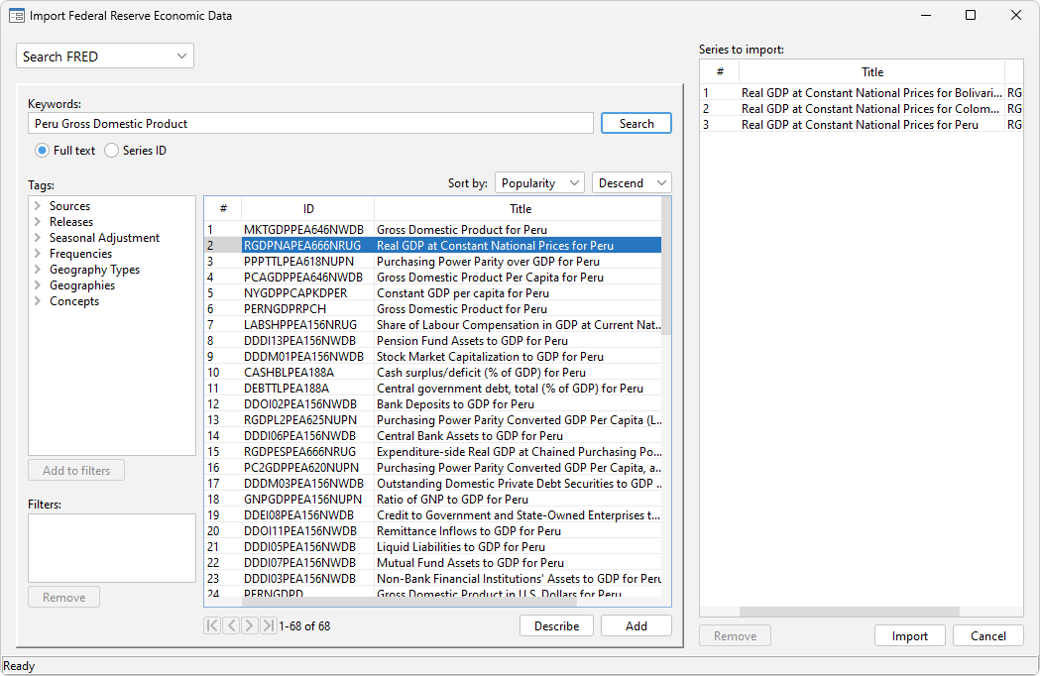Select Gross Domestic Product Per Capita for Peru
This screenshot has width=1040, height=676.
click(432, 278)
